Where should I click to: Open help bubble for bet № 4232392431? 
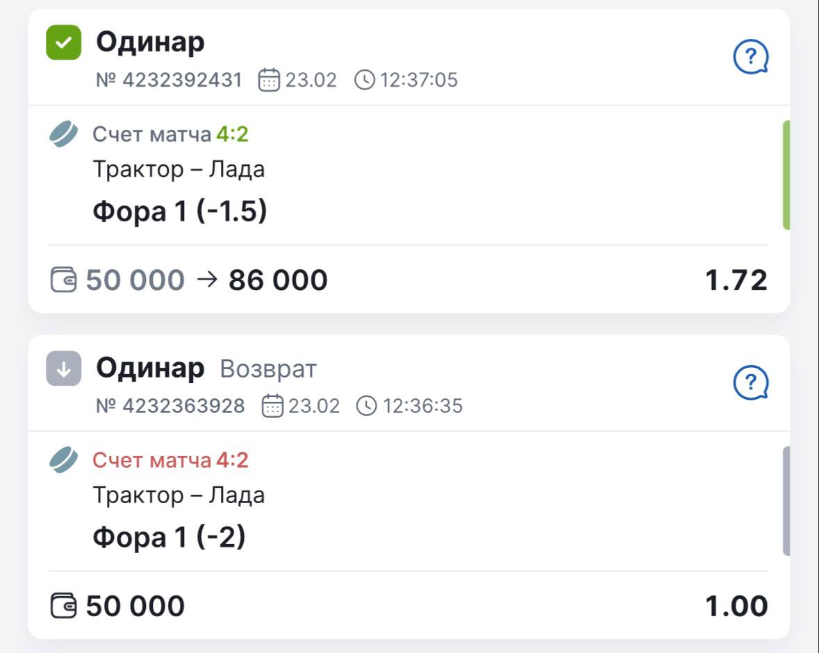point(751,57)
